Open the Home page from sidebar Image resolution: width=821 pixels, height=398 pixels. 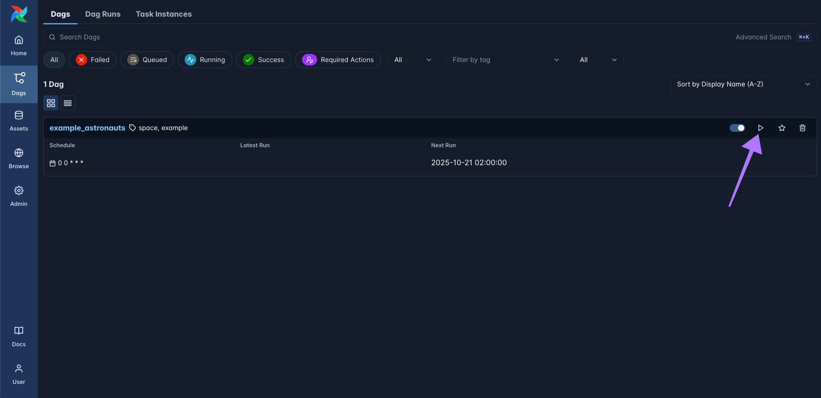19,46
